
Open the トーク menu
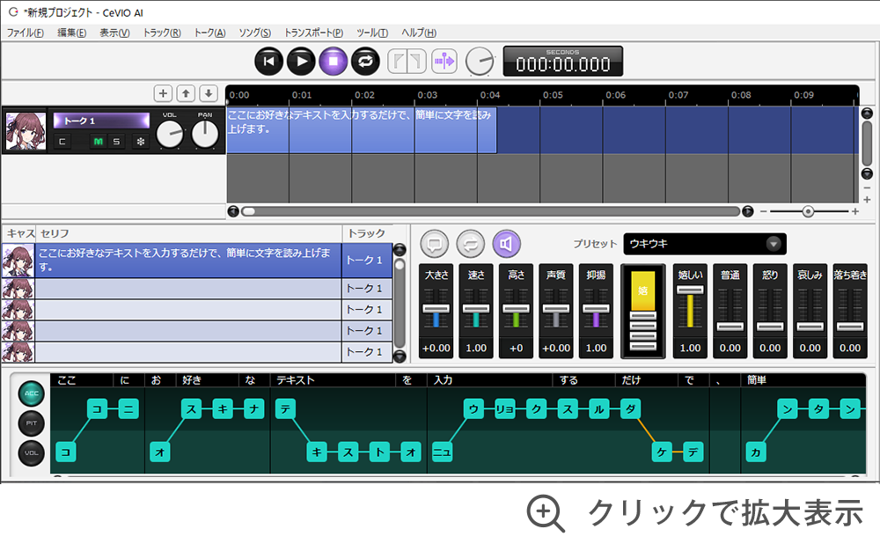[x=209, y=33]
